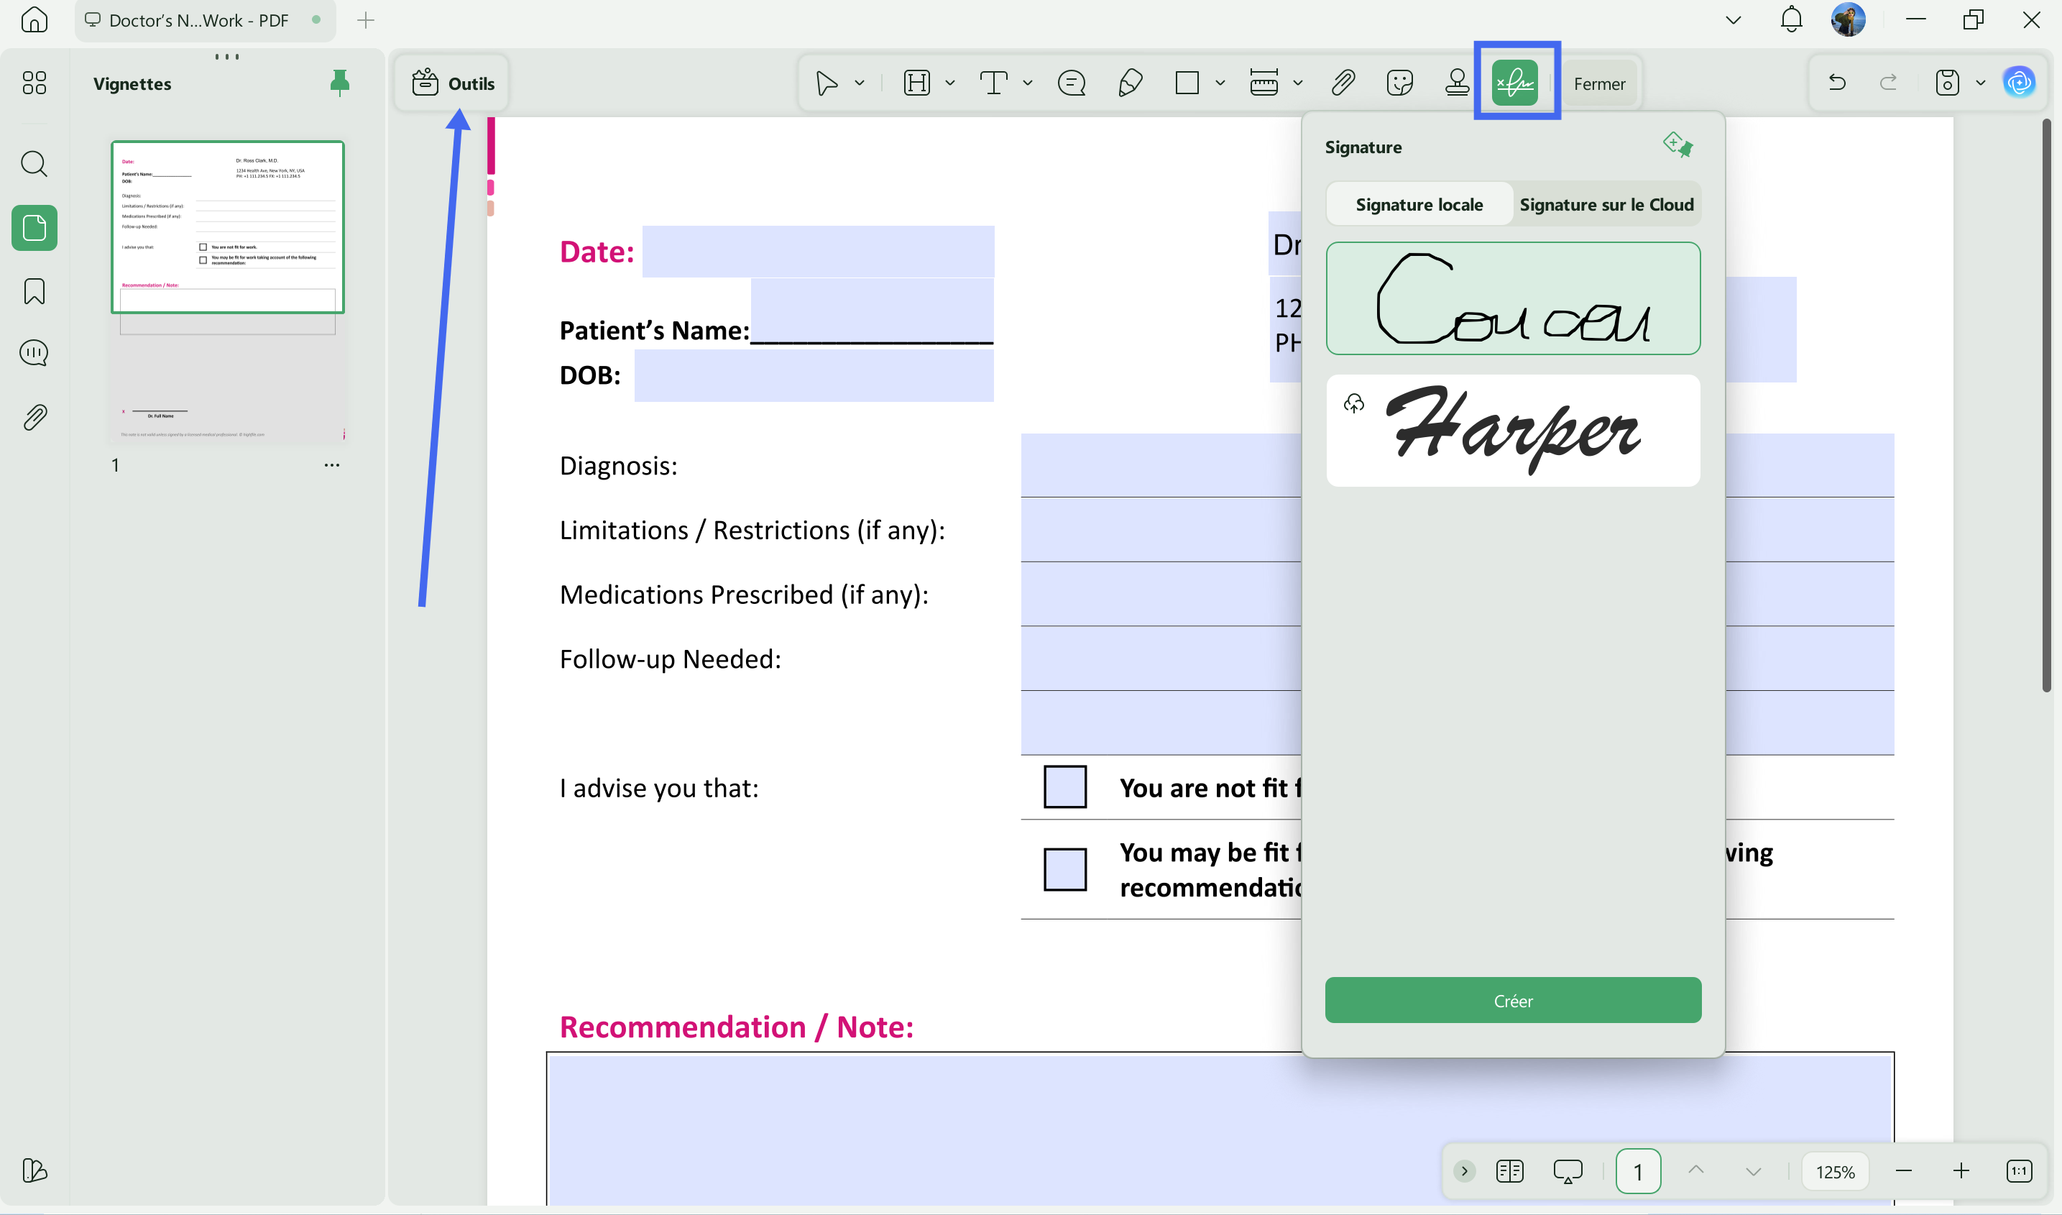Image resolution: width=2062 pixels, height=1215 pixels.
Task: Choose the Harper signature
Action: tap(1513, 431)
